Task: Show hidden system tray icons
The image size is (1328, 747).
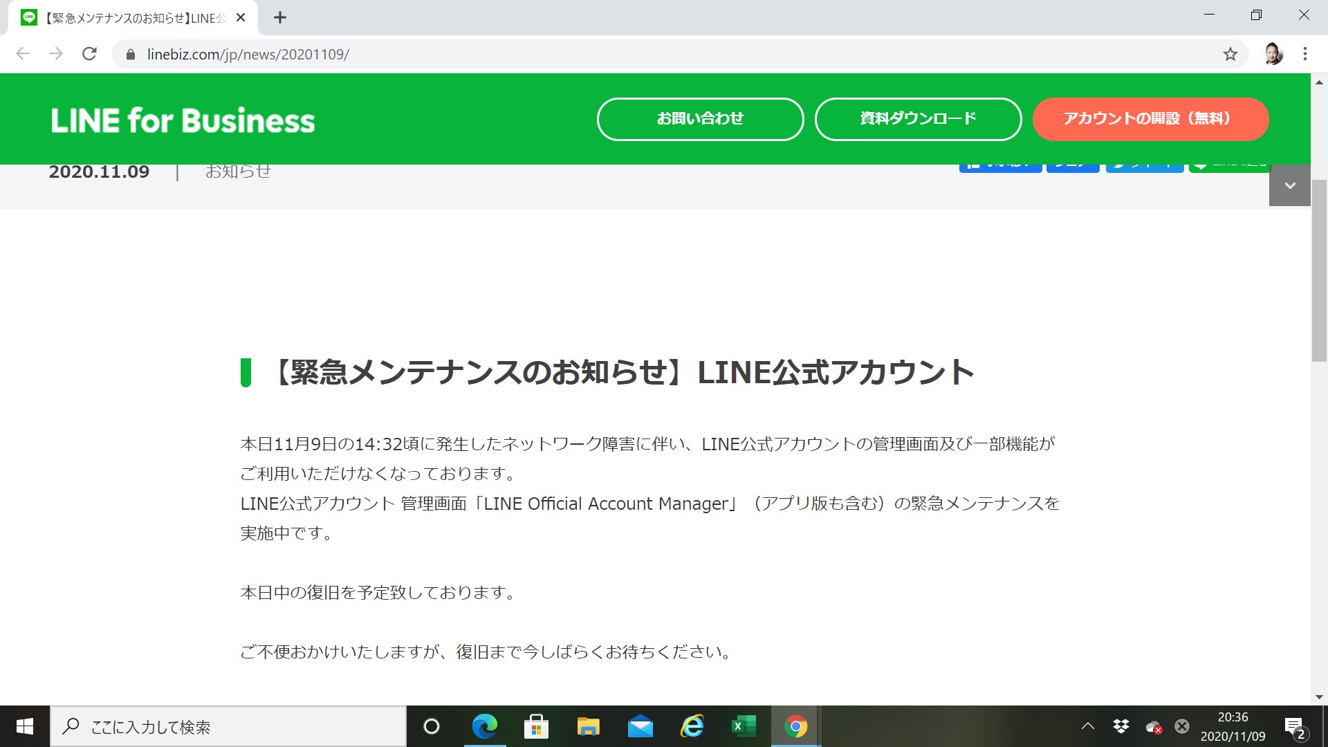Action: [1087, 726]
